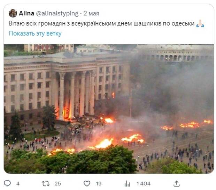Click the share upload arrow icon
Screen dimensions: 216x190
click(177, 184)
